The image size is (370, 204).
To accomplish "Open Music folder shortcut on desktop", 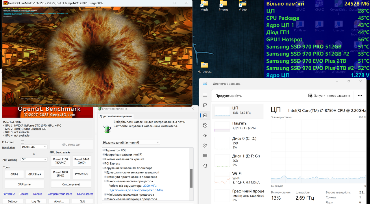I will point(204,6).
